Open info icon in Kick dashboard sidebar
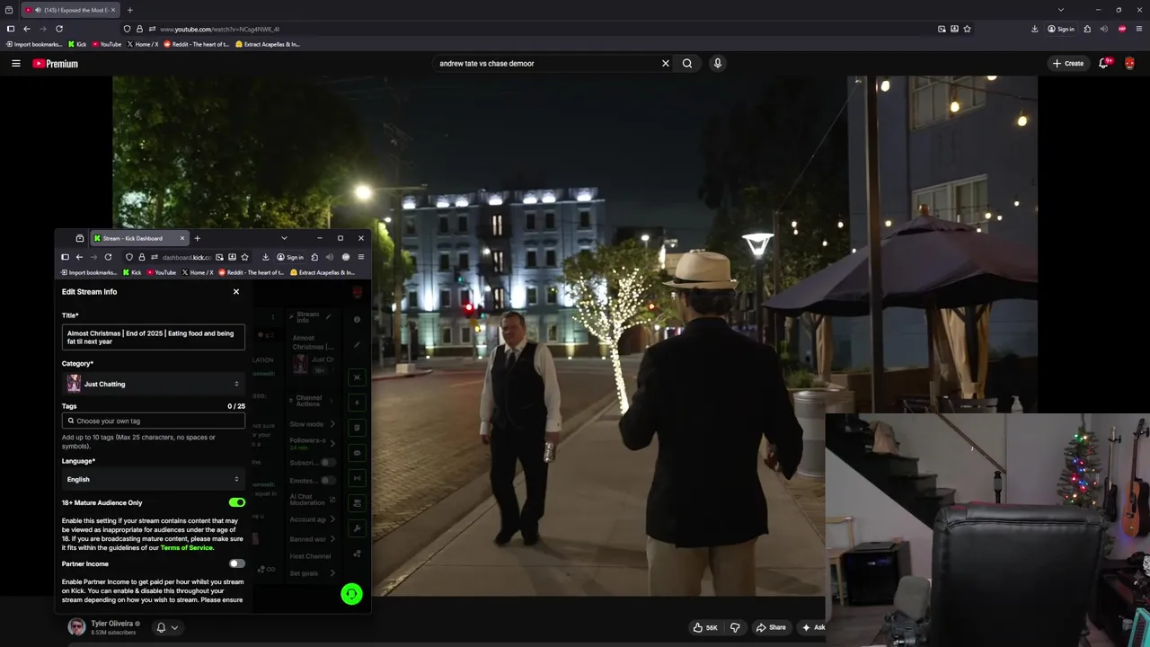This screenshot has width=1150, height=647. tap(357, 319)
